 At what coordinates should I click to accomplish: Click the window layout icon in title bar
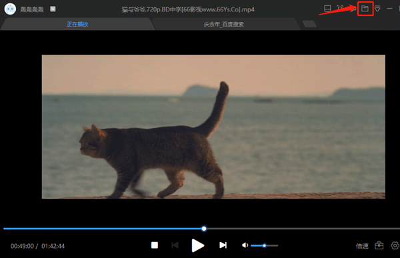[x=327, y=9]
